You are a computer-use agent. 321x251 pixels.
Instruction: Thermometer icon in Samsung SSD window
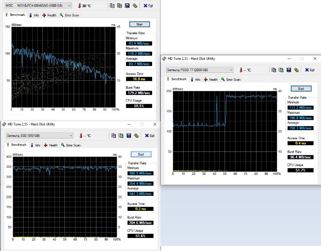pyautogui.click(x=81, y=136)
